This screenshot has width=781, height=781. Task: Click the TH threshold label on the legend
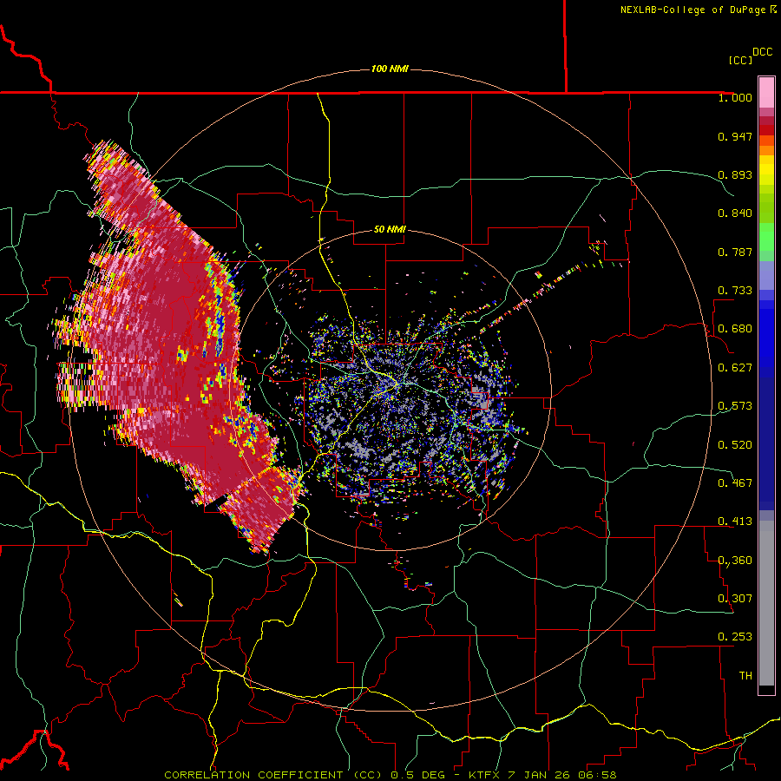click(745, 676)
